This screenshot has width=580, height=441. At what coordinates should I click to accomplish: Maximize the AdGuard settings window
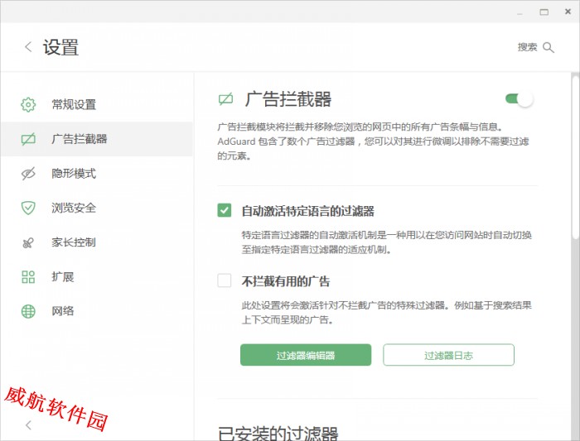(x=544, y=12)
